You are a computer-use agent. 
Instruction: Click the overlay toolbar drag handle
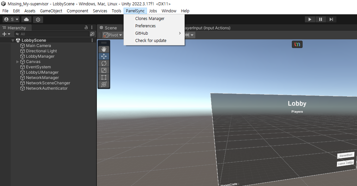(104, 43)
